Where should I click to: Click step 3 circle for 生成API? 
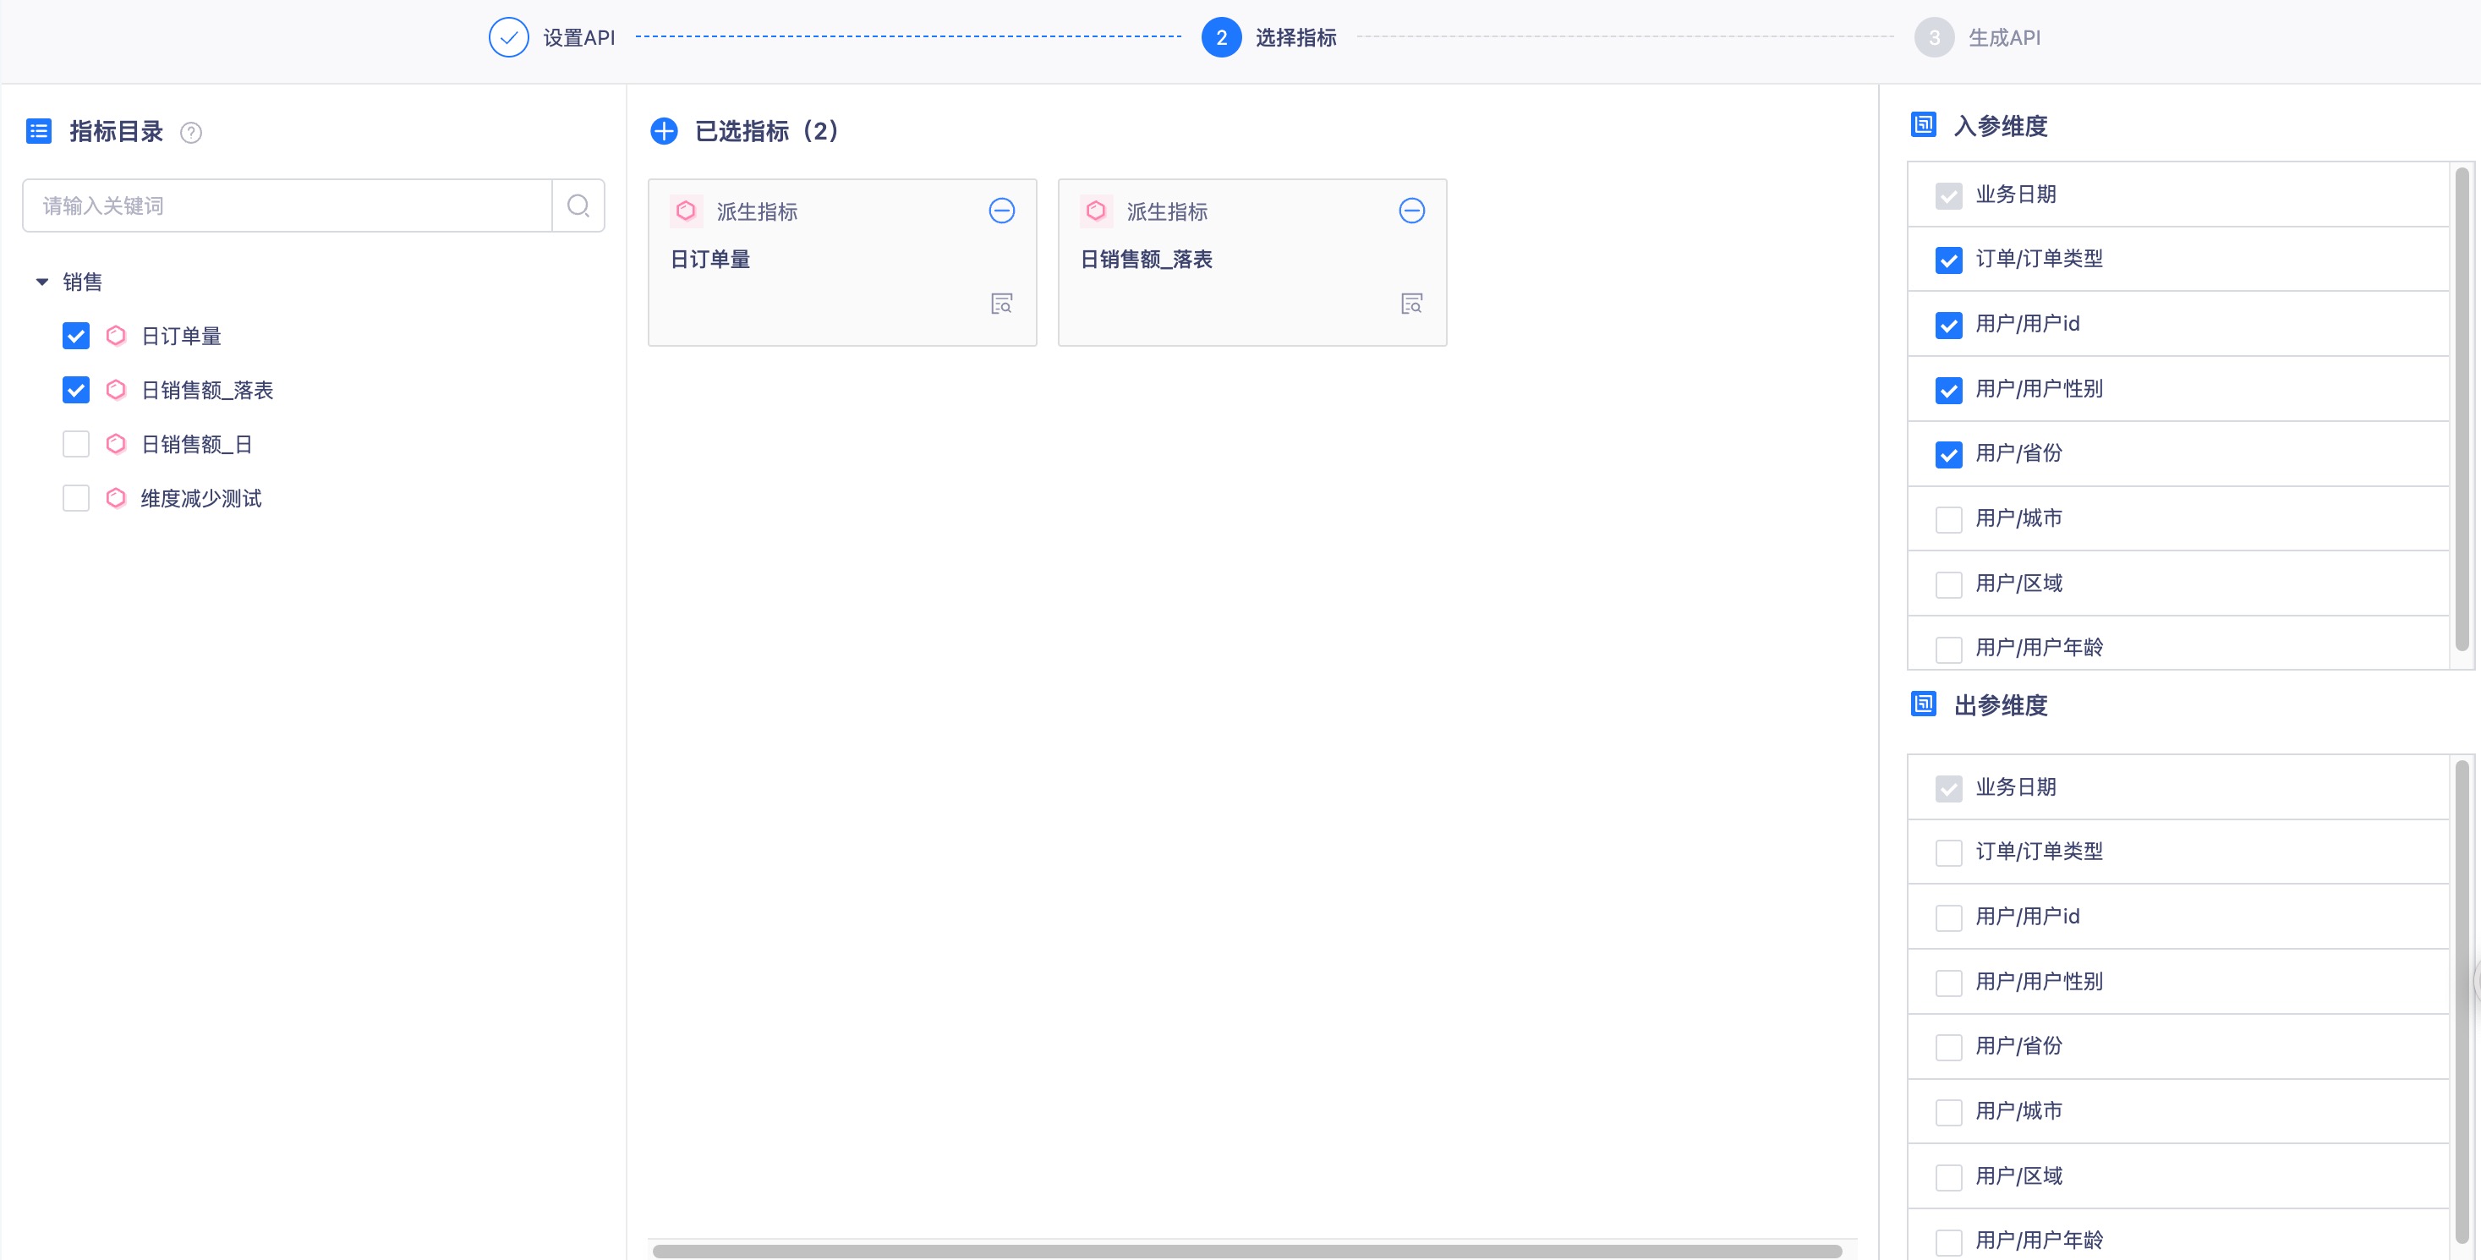[1934, 37]
